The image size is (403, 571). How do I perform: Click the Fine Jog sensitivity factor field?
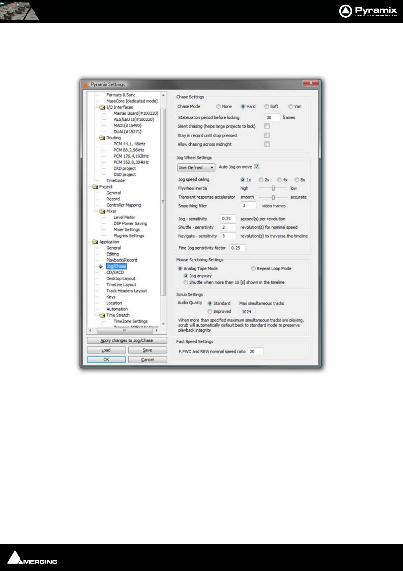[237, 248]
